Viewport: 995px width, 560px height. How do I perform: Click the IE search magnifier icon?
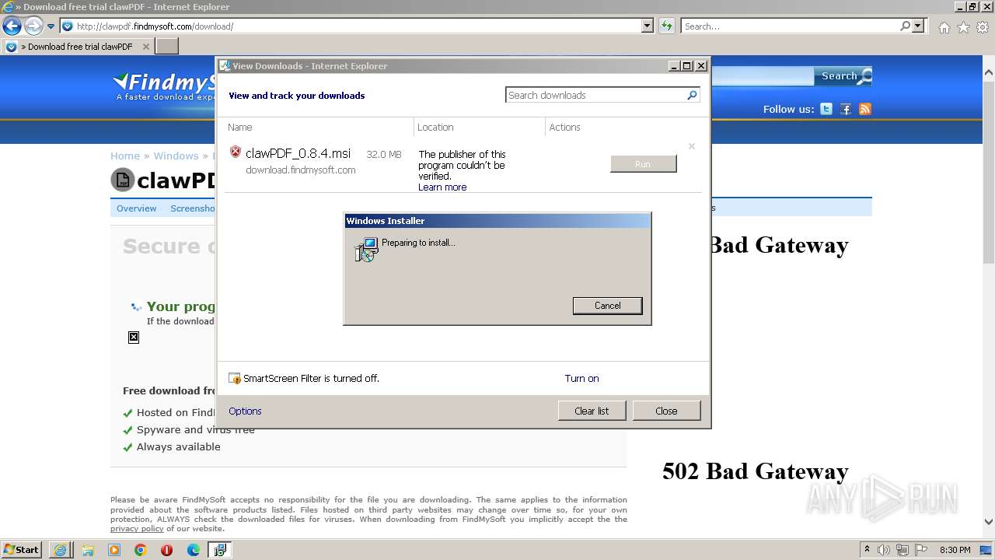pyautogui.click(x=905, y=26)
